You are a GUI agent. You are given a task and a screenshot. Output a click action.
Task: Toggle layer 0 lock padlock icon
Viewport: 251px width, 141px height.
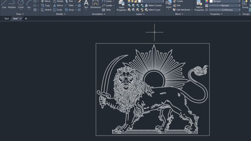point(136,1)
